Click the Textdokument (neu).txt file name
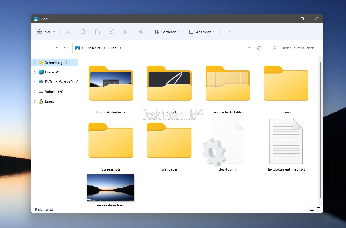346x228 pixels. [x=286, y=169]
